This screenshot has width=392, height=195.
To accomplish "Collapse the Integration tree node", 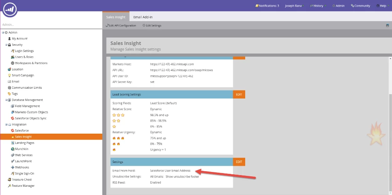I will (x=6, y=124).
